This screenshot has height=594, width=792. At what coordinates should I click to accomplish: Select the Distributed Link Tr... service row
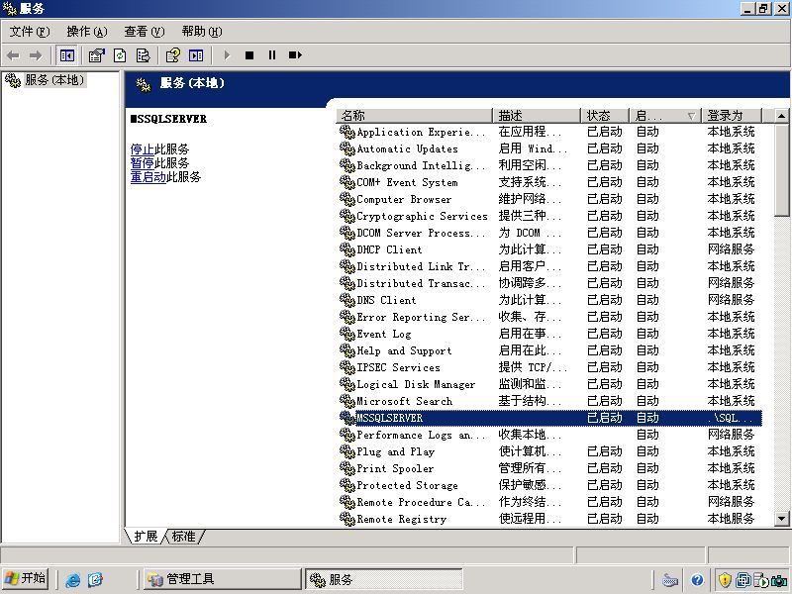tap(549, 266)
